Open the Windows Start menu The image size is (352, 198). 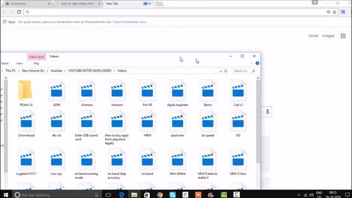pos(6,195)
